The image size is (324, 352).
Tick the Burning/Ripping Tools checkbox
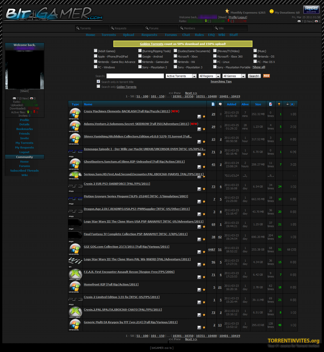click(x=140, y=51)
